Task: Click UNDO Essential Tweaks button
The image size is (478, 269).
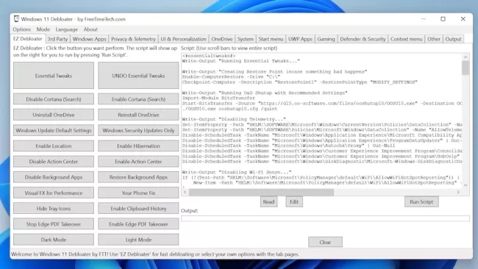Action: [138, 76]
